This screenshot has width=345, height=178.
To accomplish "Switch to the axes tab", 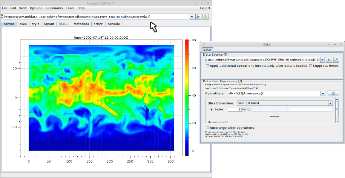I will (x=23, y=24).
